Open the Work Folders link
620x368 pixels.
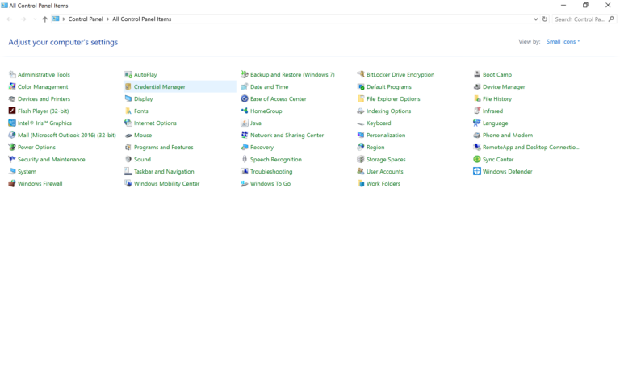tap(383, 184)
